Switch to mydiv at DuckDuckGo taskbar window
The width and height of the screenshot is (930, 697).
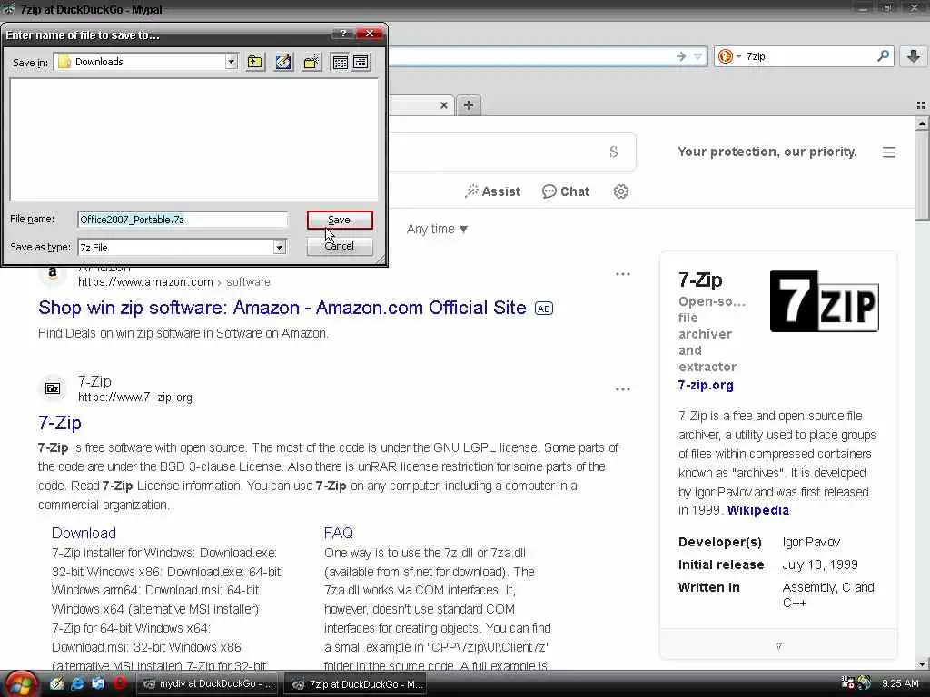point(208,684)
